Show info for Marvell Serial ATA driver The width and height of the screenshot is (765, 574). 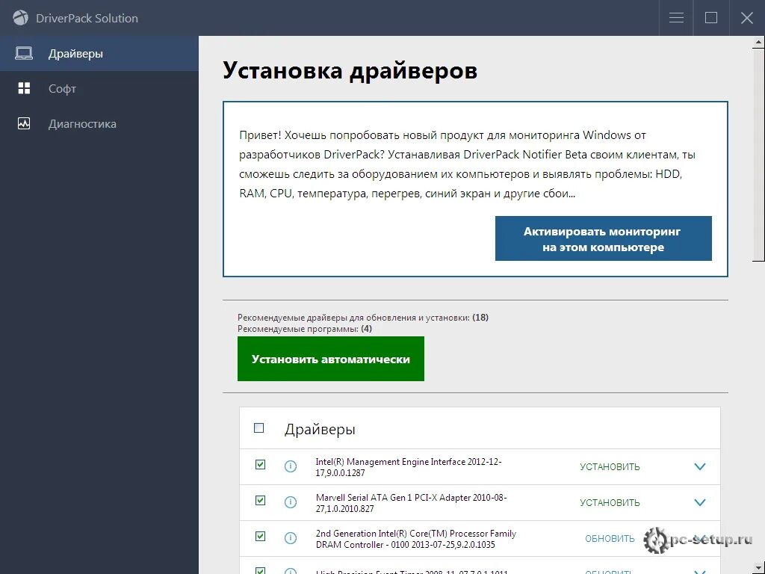click(291, 502)
